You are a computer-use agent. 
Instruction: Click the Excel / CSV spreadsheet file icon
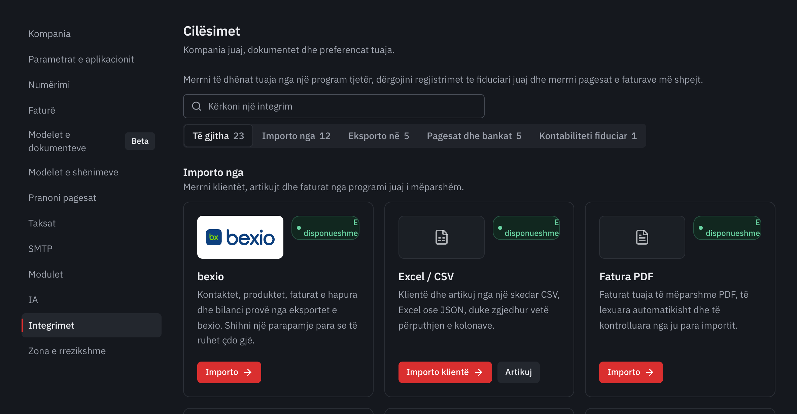[x=441, y=237]
